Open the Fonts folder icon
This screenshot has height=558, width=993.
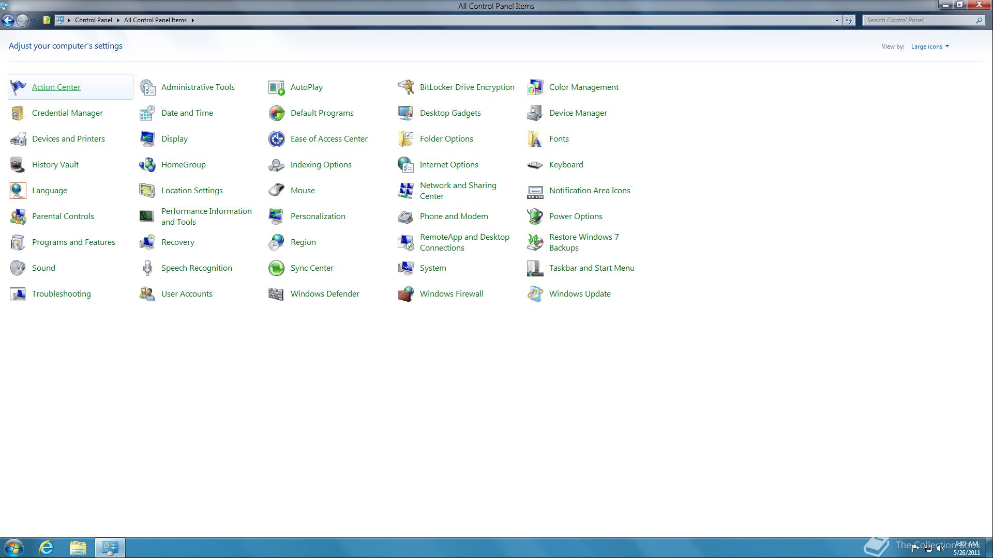tap(535, 138)
